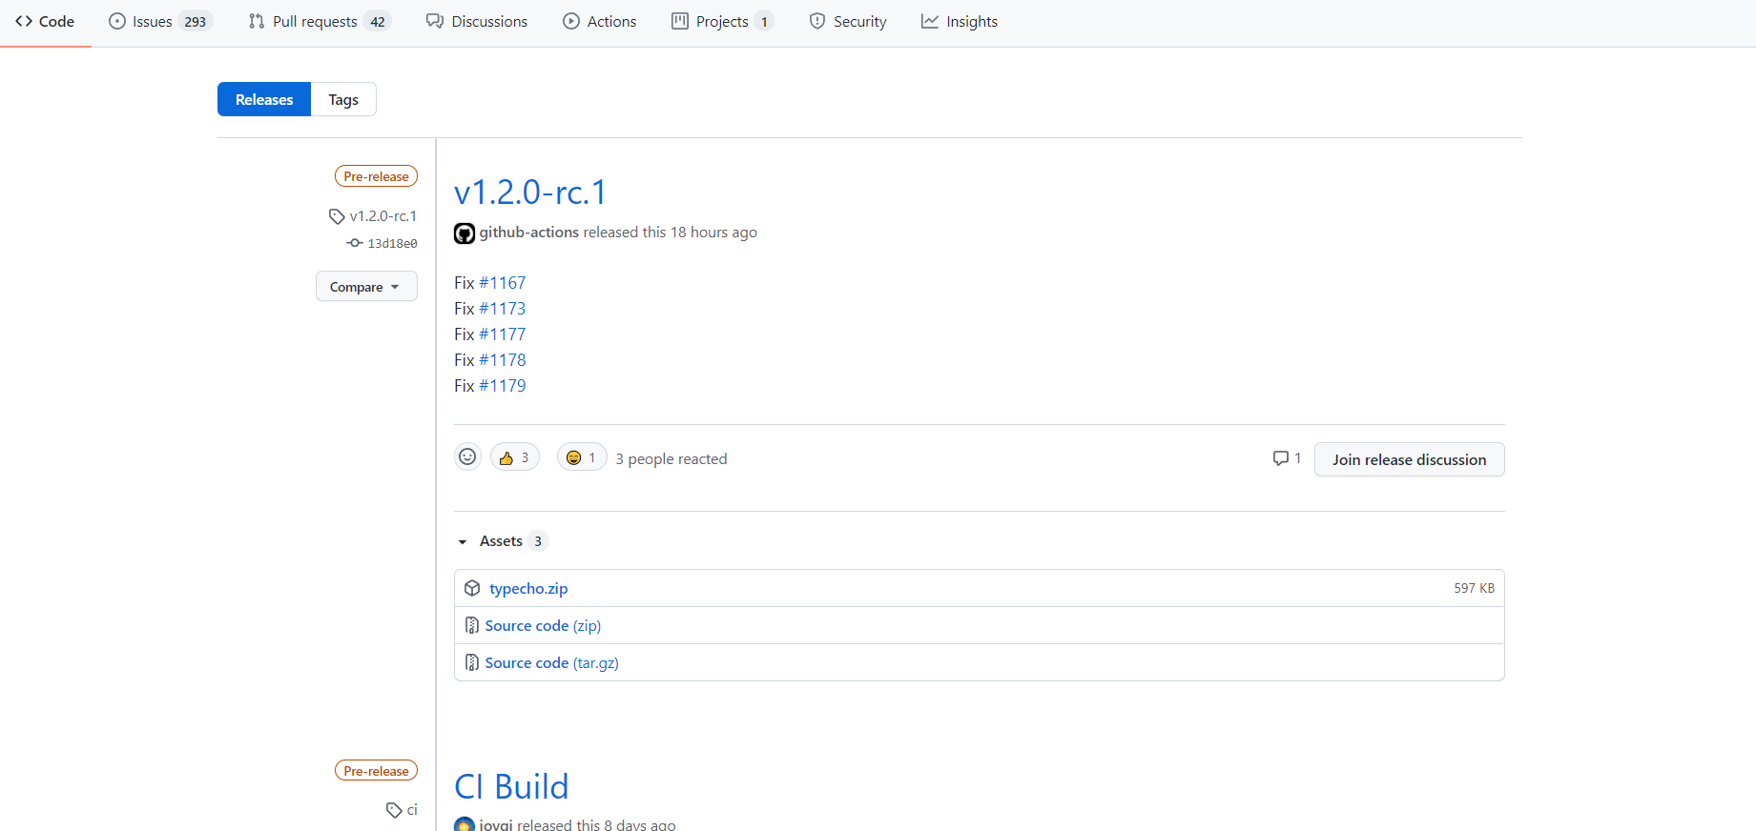Click the v1.2.0-rc.1 tag icon

click(337, 216)
